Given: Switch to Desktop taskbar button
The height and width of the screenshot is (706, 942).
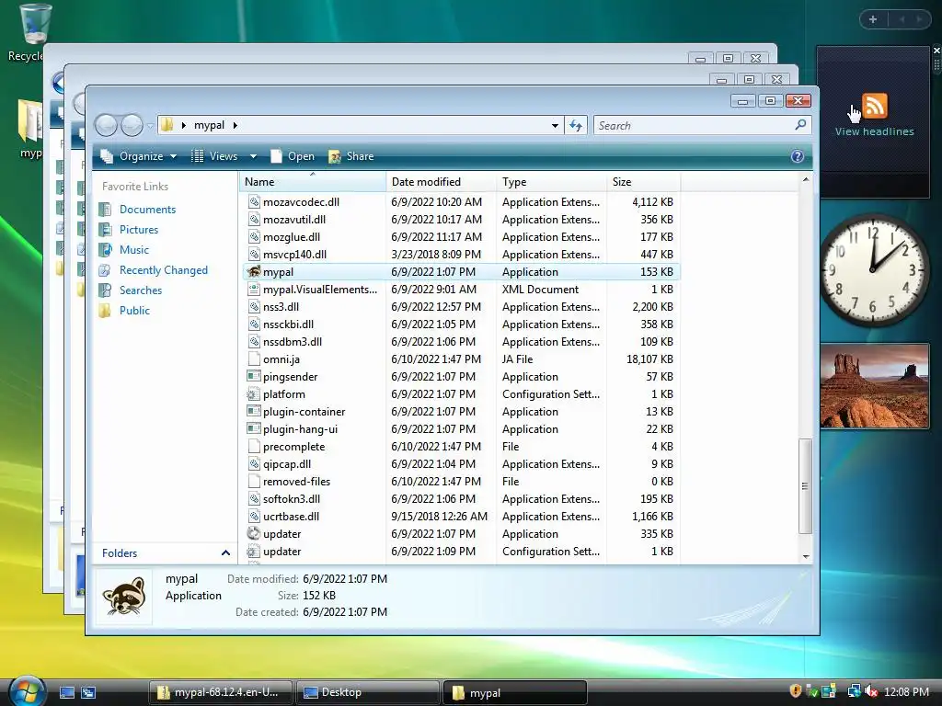Looking at the screenshot, I should [367, 693].
